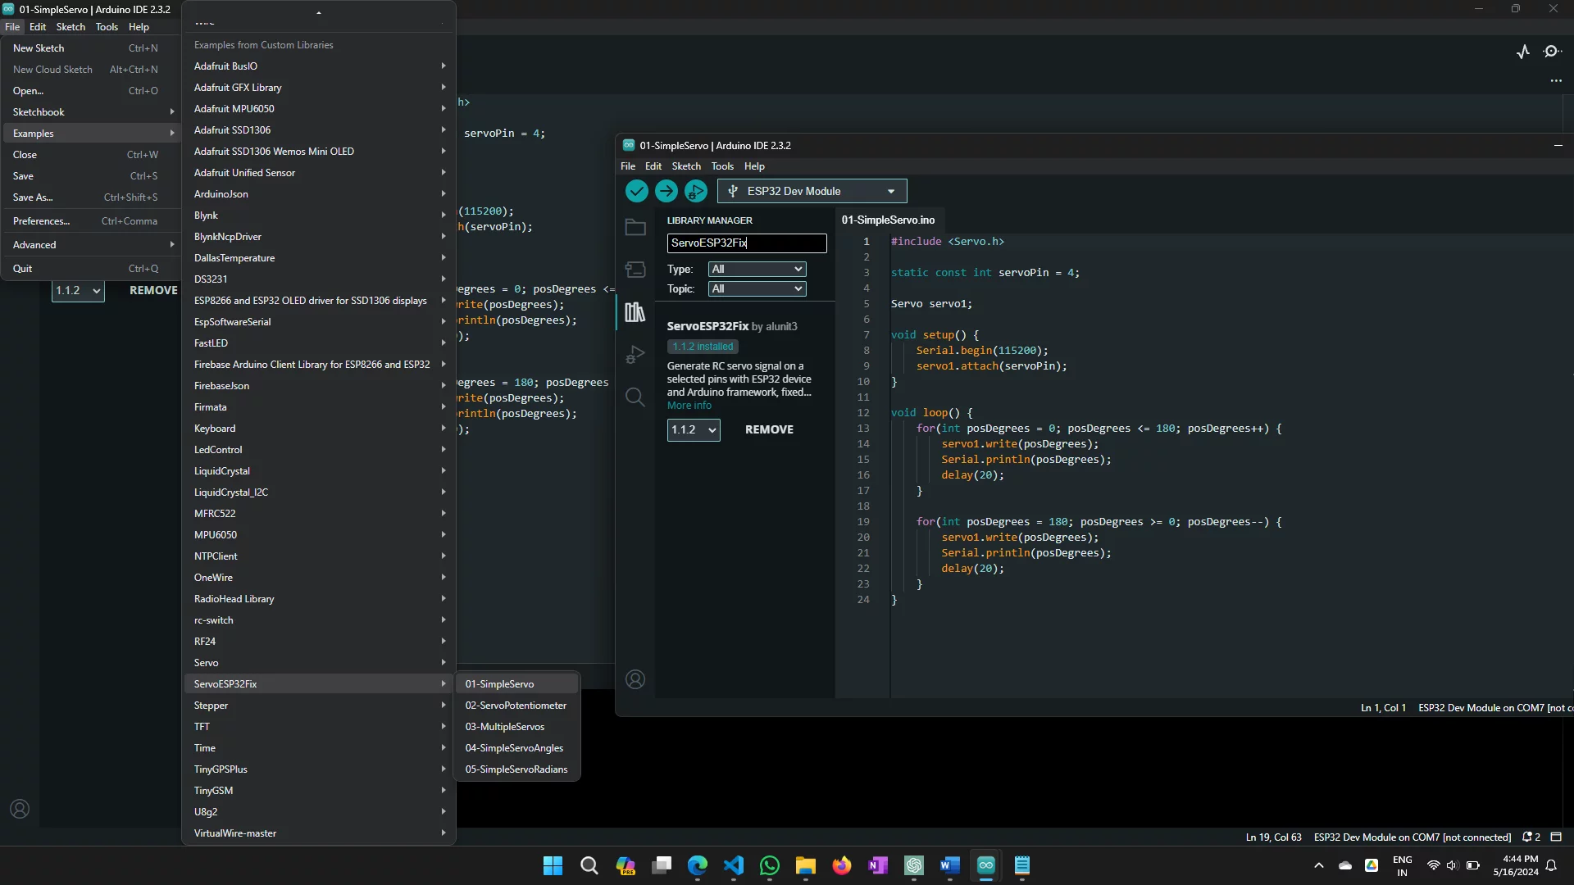The image size is (1574, 885).
Task: Click the Sketch menu in the front window
Action: coord(686,166)
